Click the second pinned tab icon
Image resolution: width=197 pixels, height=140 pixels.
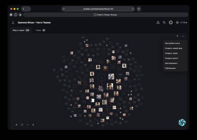[x=15, y=15]
